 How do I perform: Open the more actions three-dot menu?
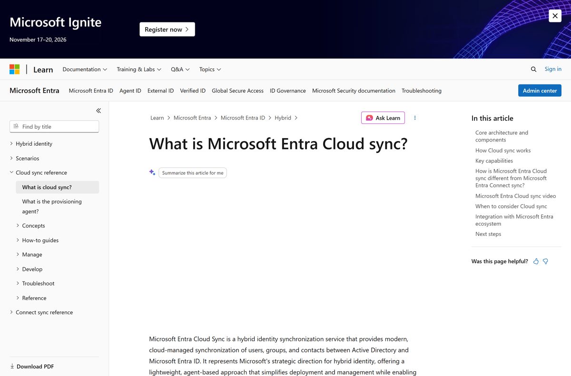pyautogui.click(x=415, y=118)
